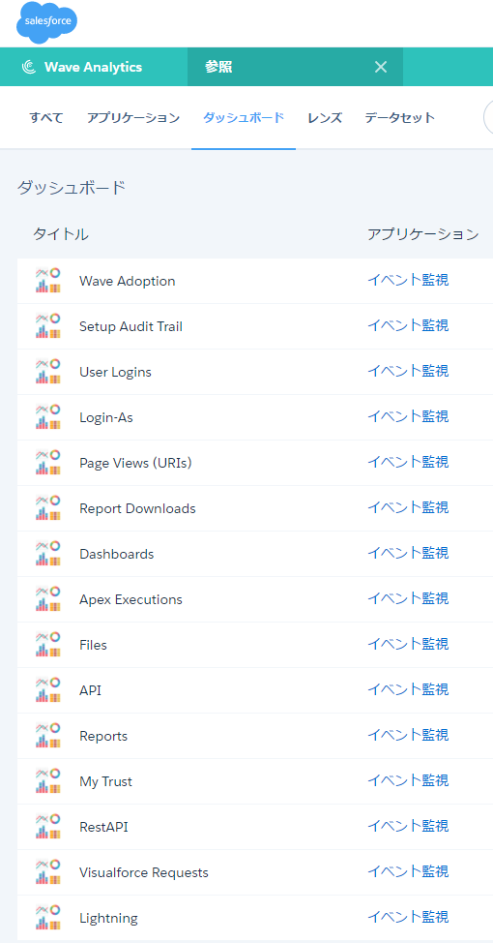493x943 pixels.
Task: Click the Files dashboard icon
Action: (x=48, y=645)
